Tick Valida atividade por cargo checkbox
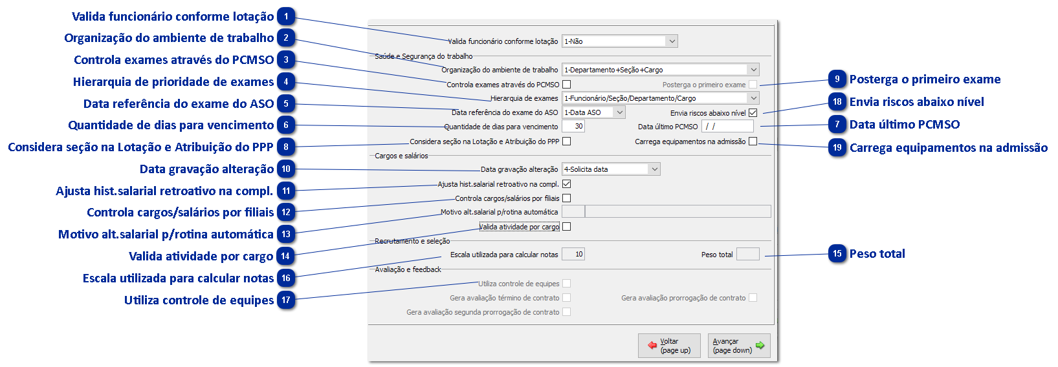1058x367 pixels. pyautogui.click(x=567, y=227)
